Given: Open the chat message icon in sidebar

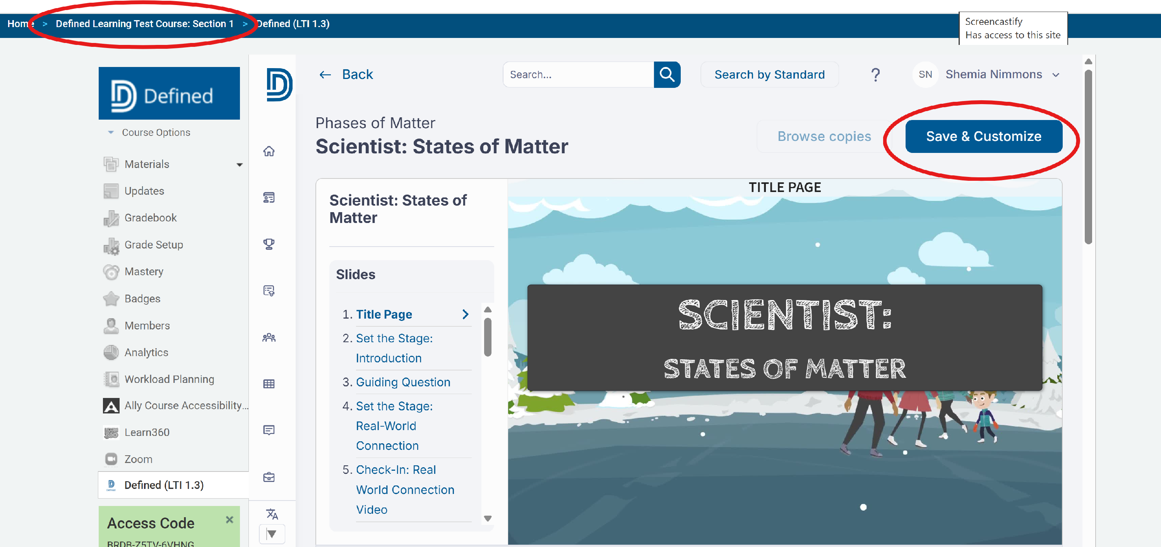Looking at the screenshot, I should pyautogui.click(x=269, y=430).
